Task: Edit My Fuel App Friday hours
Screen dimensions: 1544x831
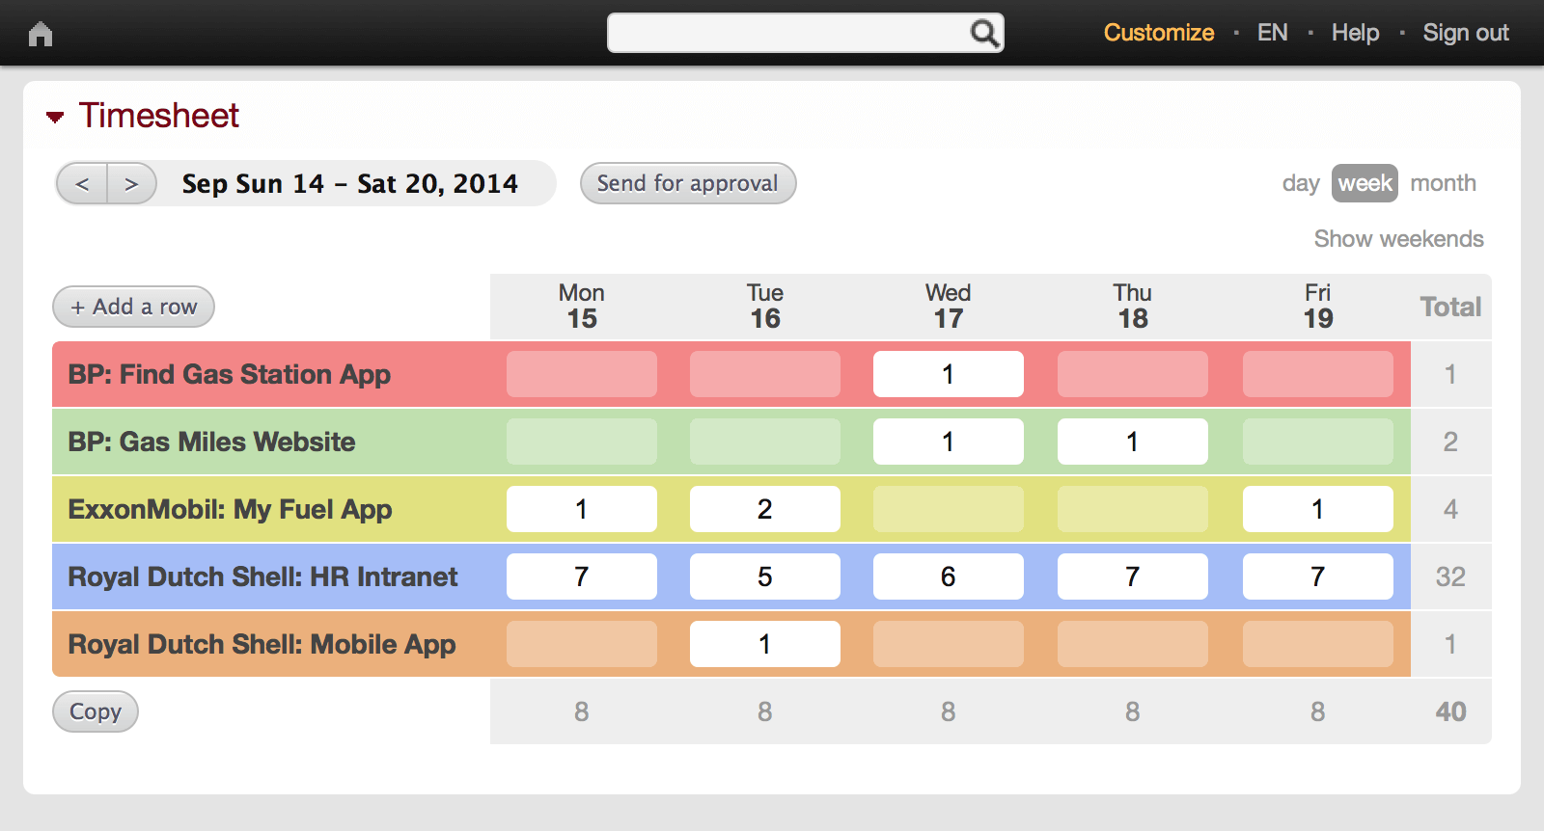Action: pos(1318,509)
